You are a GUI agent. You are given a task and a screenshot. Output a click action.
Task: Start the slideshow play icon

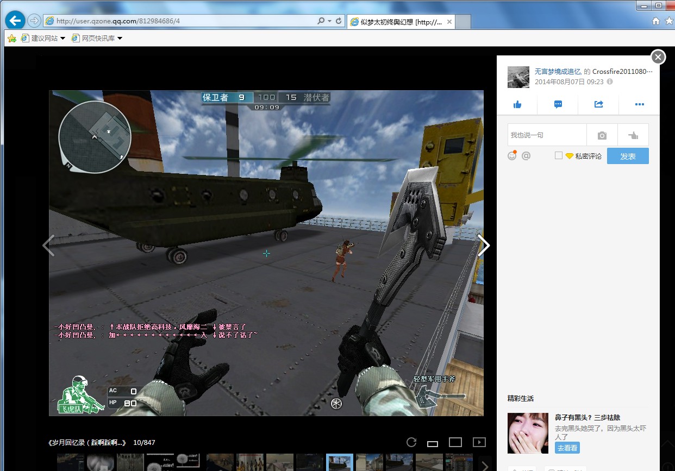click(479, 442)
